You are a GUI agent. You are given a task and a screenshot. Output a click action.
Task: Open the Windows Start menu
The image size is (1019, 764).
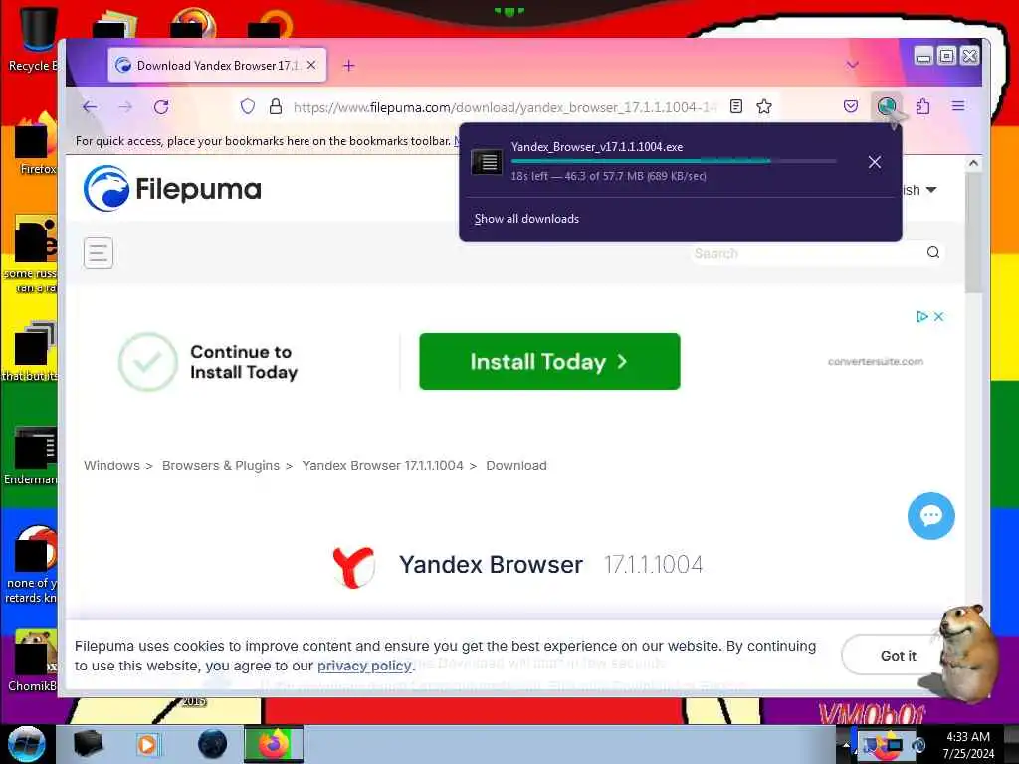point(27,744)
